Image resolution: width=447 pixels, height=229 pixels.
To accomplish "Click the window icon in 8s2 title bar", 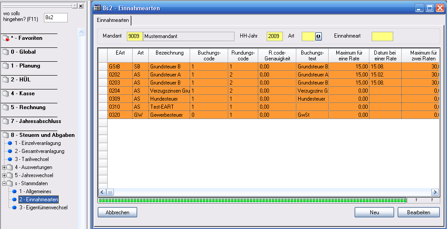I will pyautogui.click(x=97, y=8).
